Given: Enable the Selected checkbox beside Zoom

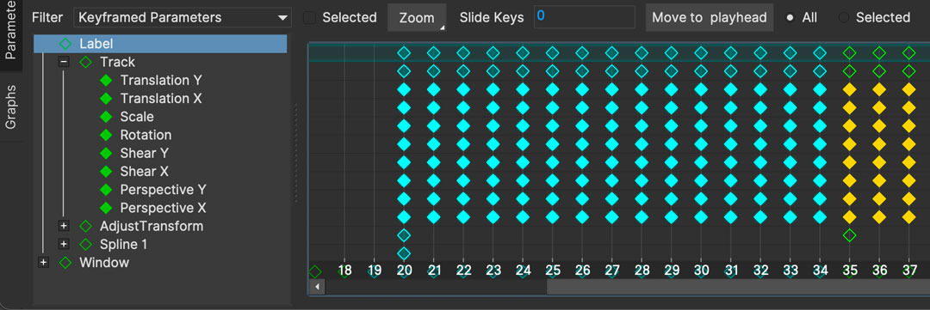Looking at the screenshot, I should click(310, 18).
